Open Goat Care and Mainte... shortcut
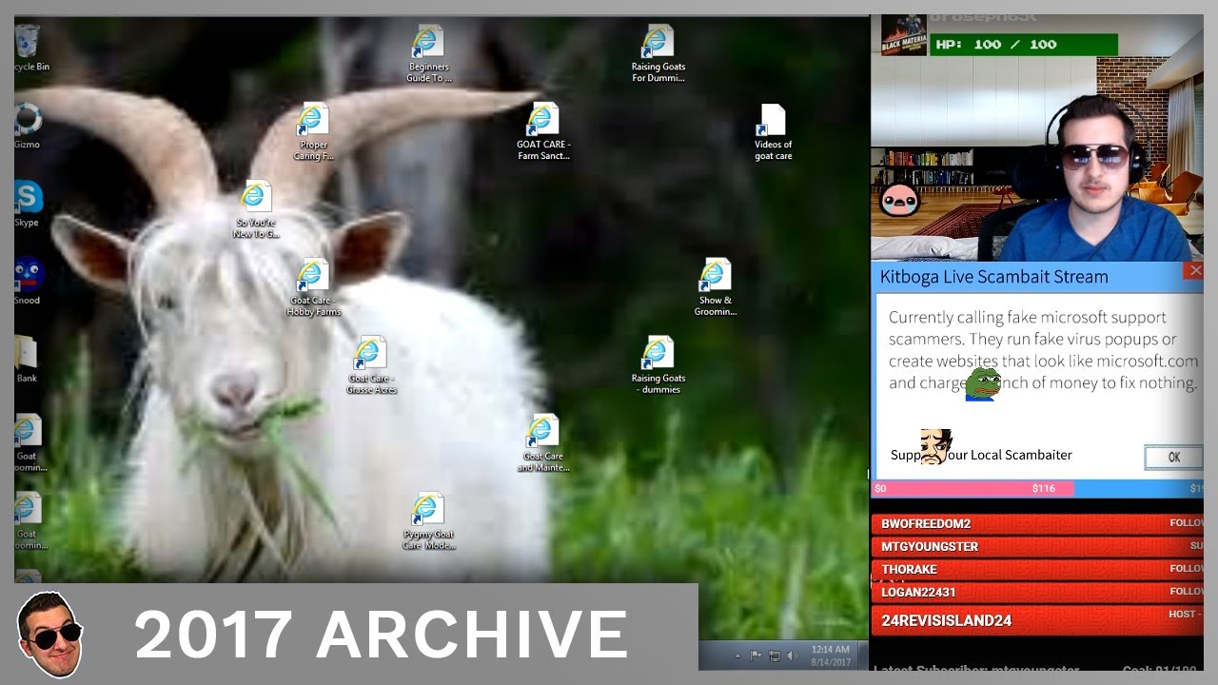The width and height of the screenshot is (1218, 685). (543, 444)
